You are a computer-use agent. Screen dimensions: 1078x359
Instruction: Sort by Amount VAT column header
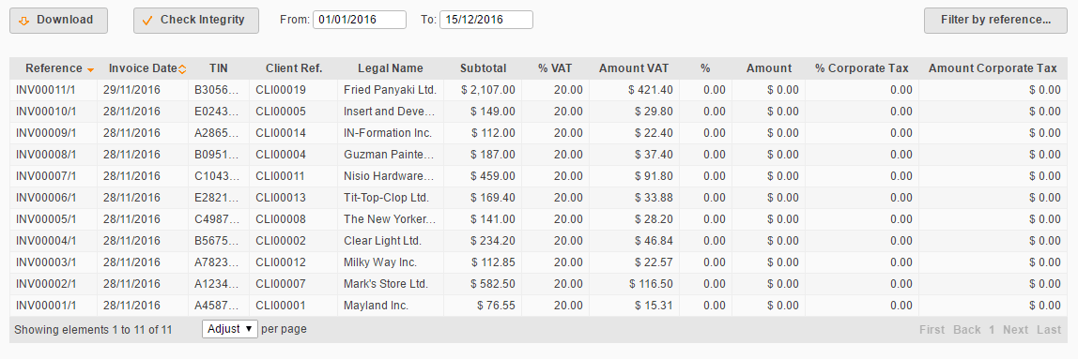pyautogui.click(x=634, y=67)
